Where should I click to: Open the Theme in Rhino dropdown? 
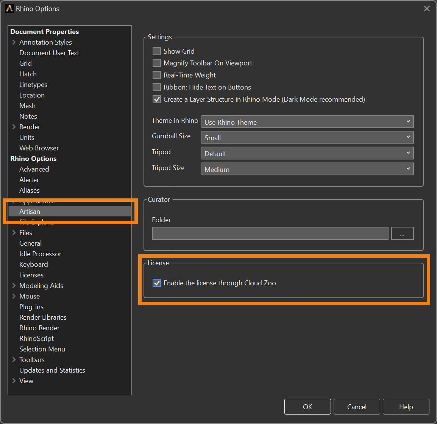coord(307,122)
